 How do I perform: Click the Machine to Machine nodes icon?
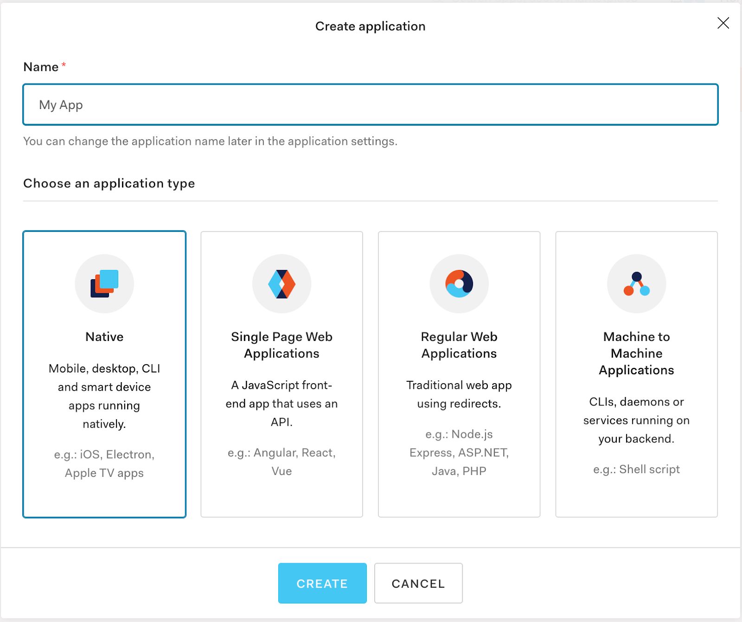click(636, 283)
